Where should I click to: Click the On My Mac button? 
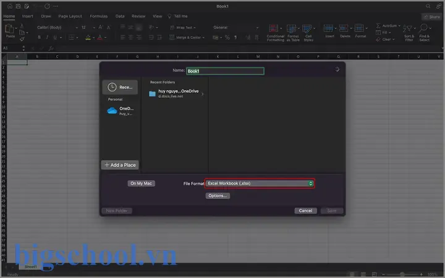point(141,183)
